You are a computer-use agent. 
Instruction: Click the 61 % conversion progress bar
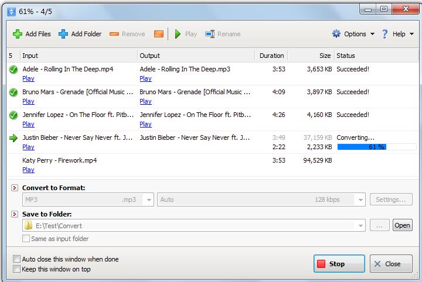(x=376, y=147)
